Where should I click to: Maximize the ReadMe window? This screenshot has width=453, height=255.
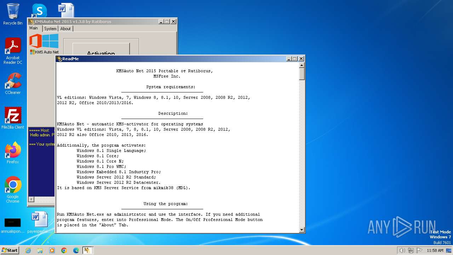pos(295,59)
